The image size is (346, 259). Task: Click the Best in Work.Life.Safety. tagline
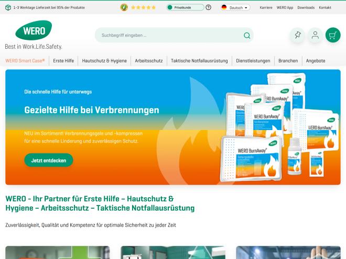tap(34, 47)
